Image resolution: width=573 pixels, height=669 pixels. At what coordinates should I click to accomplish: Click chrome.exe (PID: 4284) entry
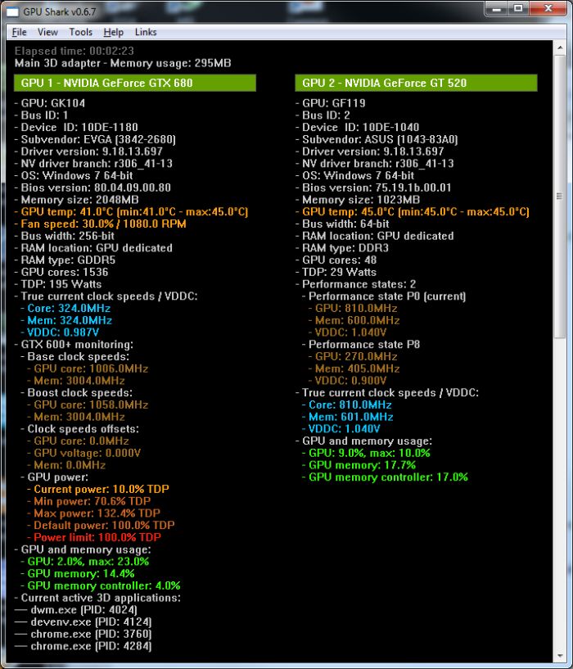[83, 646]
